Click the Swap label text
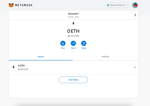 (84, 48)
